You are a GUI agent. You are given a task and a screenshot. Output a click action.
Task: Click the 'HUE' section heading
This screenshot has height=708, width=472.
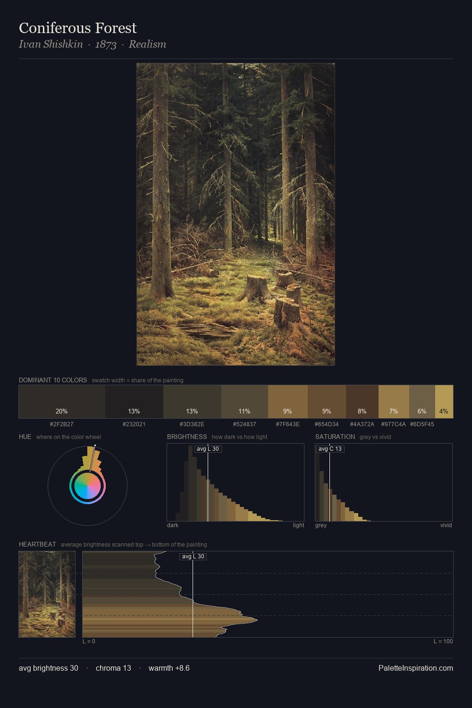[x=25, y=437]
